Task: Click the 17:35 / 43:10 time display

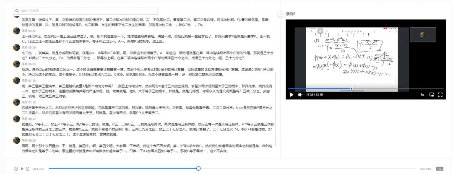Action: (314, 95)
